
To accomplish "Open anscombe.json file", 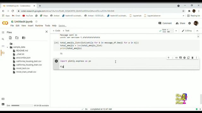I will [x=23, y=58].
